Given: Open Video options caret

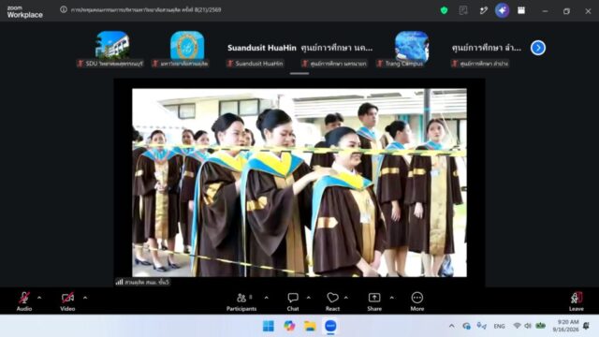Looking at the screenshot, I should click(x=85, y=298).
